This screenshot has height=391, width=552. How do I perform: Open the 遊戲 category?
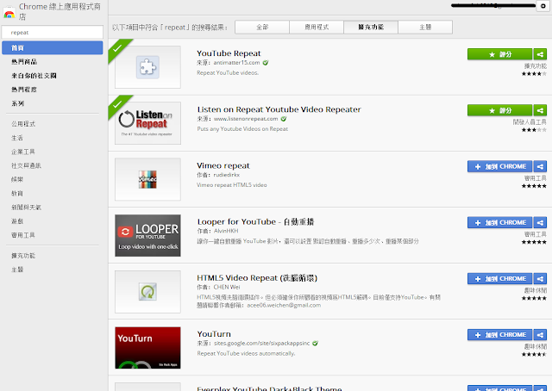(x=17, y=221)
